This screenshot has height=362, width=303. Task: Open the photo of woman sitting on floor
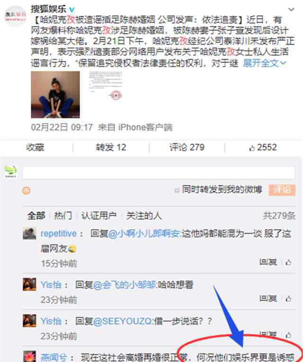[x=55, y=95]
